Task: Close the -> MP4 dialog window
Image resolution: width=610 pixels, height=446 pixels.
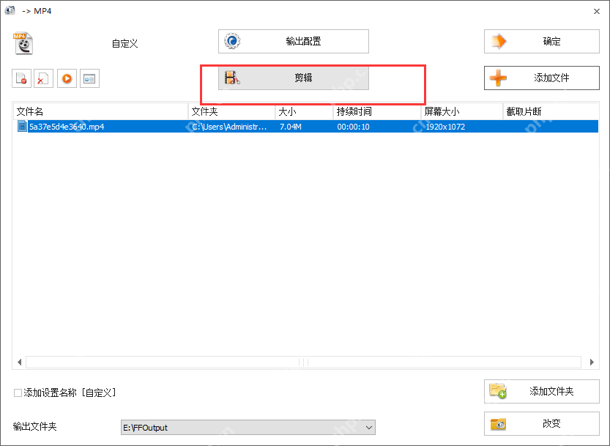Action: click(x=597, y=11)
